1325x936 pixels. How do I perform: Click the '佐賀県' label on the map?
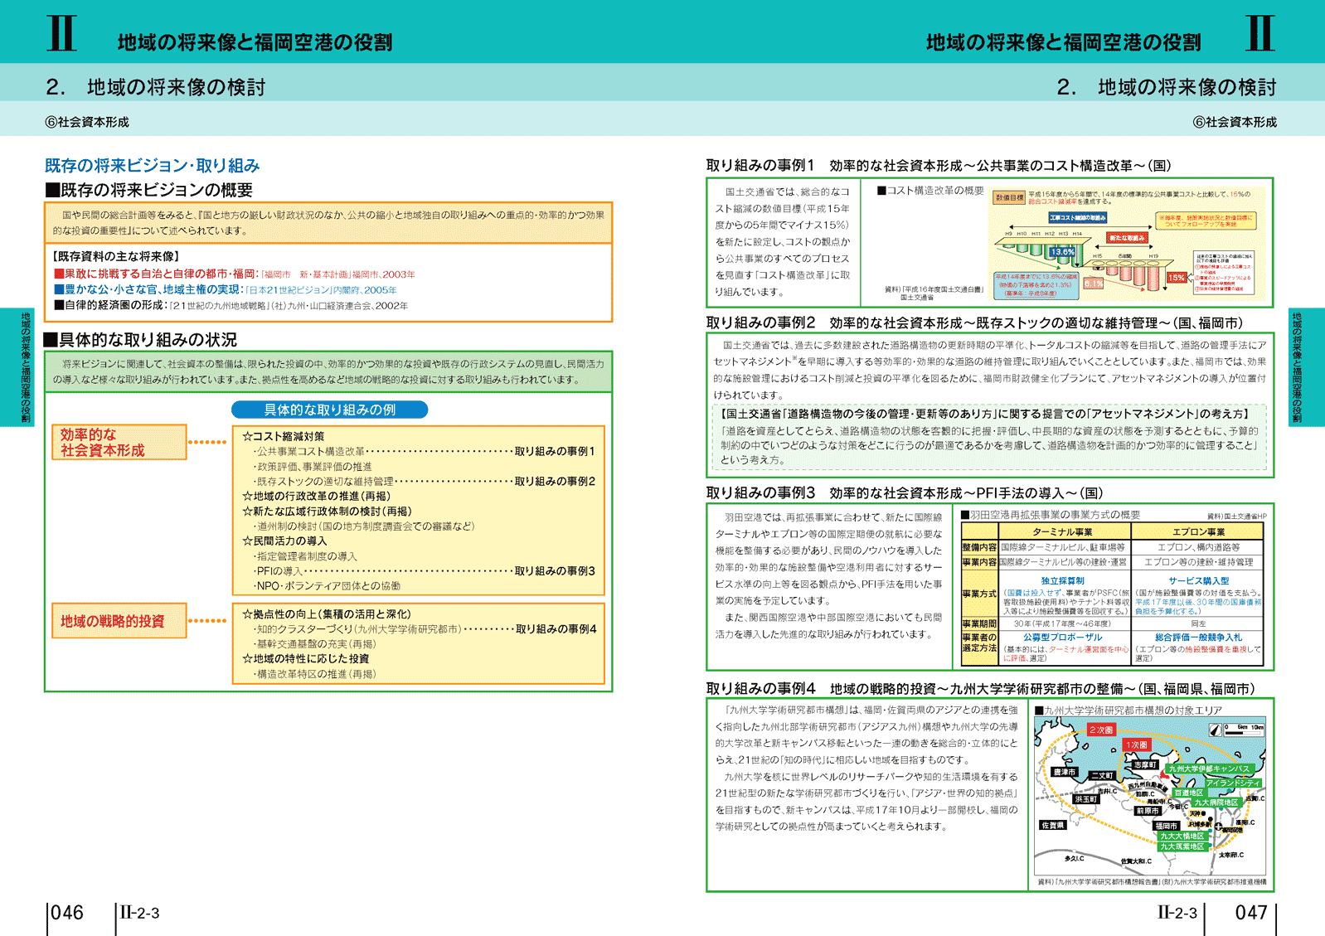[x=1052, y=825]
